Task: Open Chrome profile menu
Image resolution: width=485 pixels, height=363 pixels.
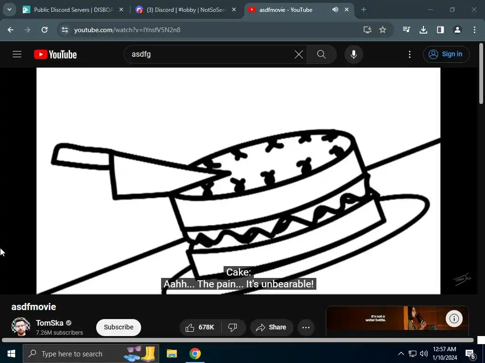Action: 457,30
